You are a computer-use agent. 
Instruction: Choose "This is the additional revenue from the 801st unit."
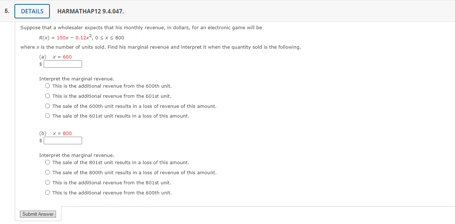pyautogui.click(x=47, y=182)
